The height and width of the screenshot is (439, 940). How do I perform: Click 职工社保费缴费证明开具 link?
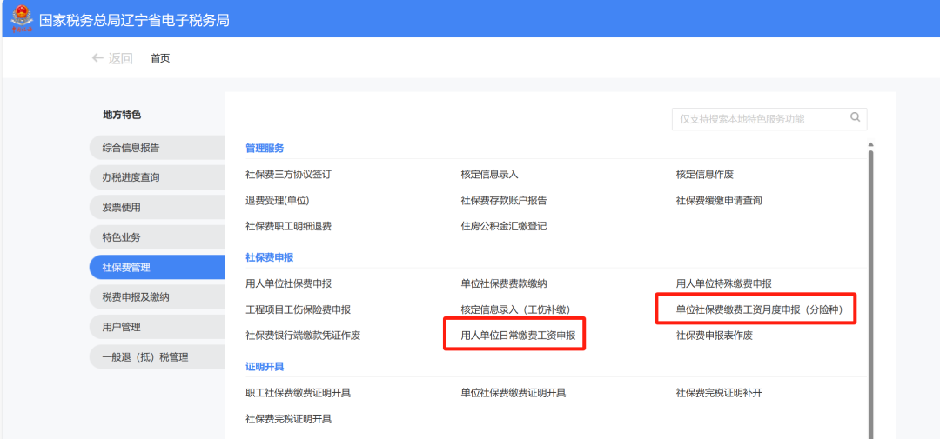298,393
